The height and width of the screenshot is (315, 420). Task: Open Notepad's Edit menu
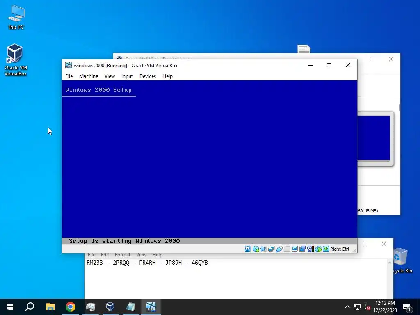(105, 255)
